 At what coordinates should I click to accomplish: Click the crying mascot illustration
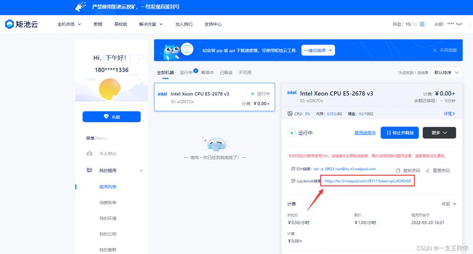[216, 144]
